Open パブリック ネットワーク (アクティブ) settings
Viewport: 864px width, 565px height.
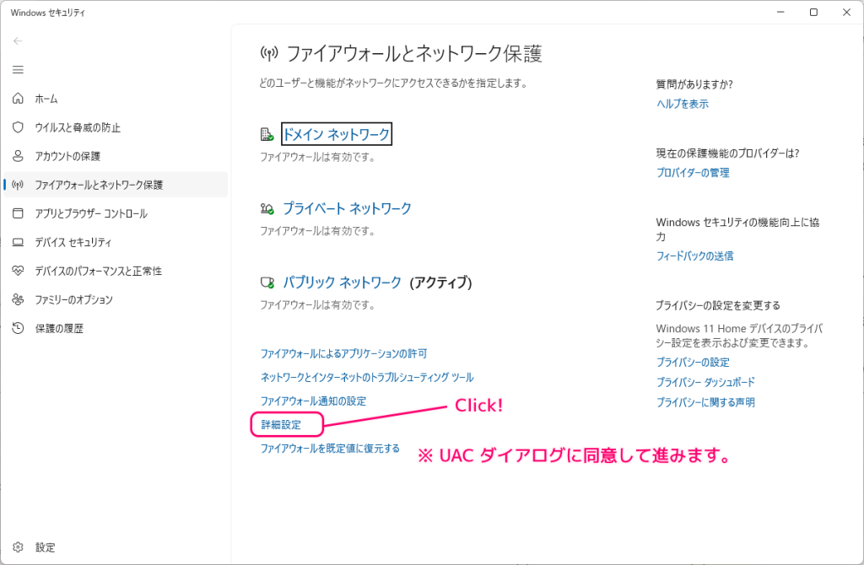[341, 282]
